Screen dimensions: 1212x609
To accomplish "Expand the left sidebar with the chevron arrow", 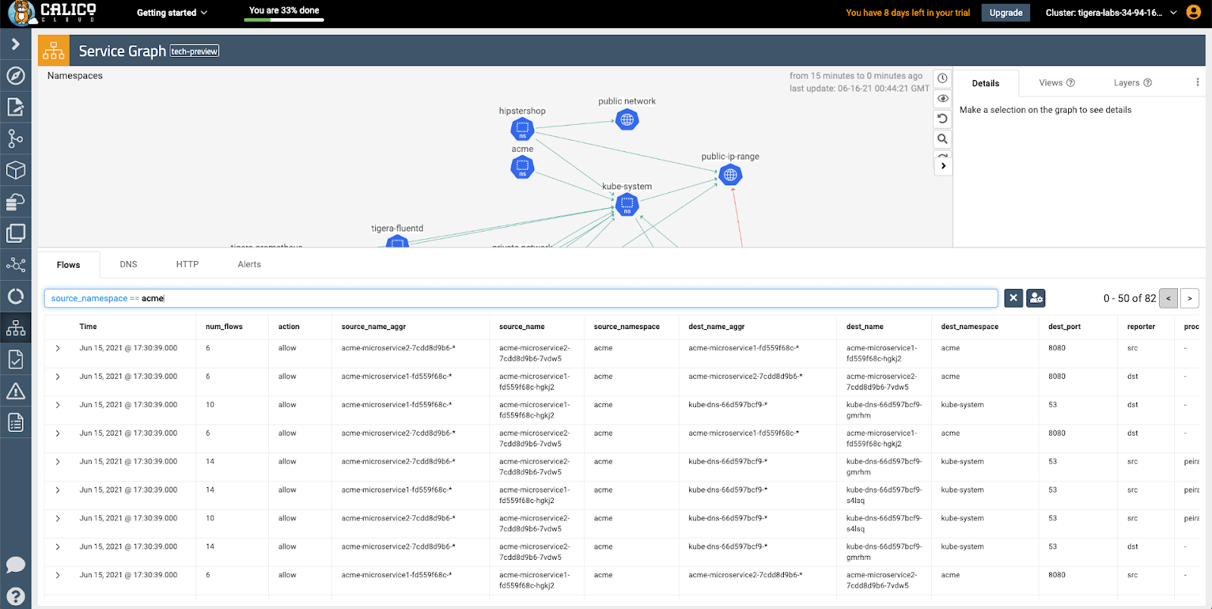I will pyautogui.click(x=15, y=45).
